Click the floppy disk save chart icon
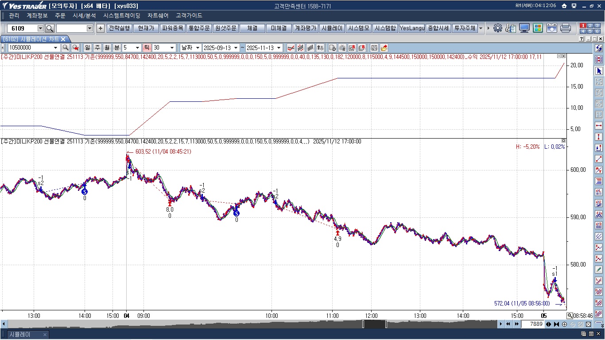Image resolution: width=605 pixels, height=340 pixels. point(374,48)
